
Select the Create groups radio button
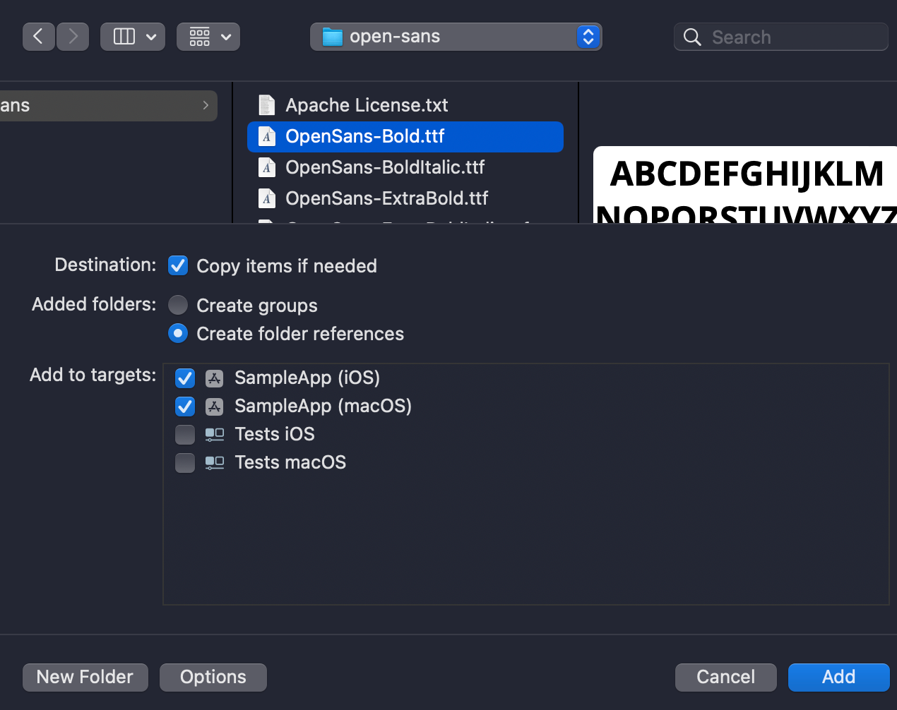177,305
